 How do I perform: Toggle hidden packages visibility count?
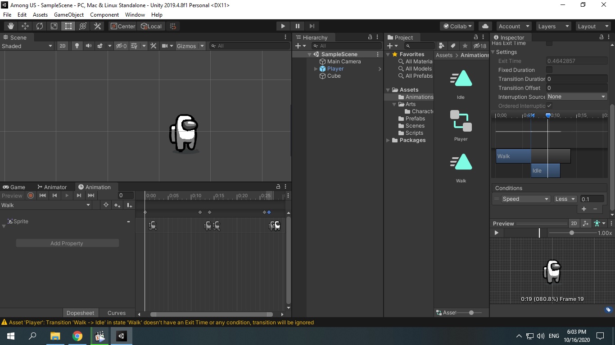(x=480, y=46)
